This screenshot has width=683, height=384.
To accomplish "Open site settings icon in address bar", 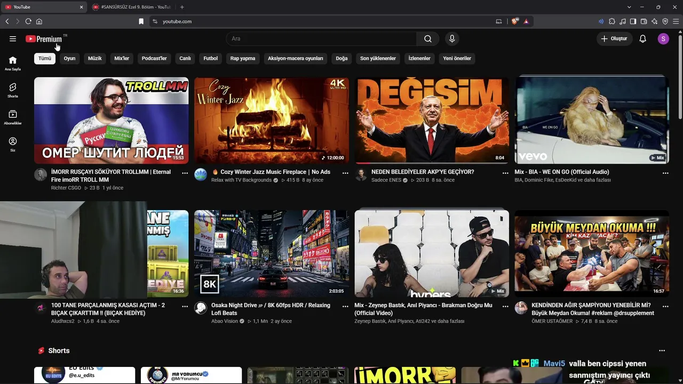I will (x=155, y=21).
